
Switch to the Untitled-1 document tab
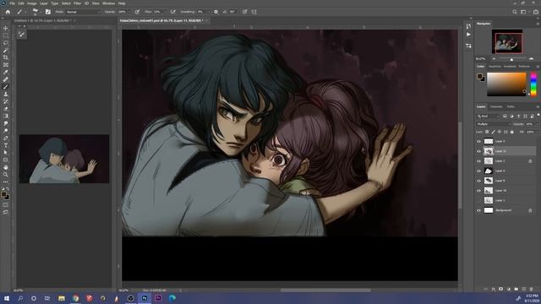[x=43, y=20]
